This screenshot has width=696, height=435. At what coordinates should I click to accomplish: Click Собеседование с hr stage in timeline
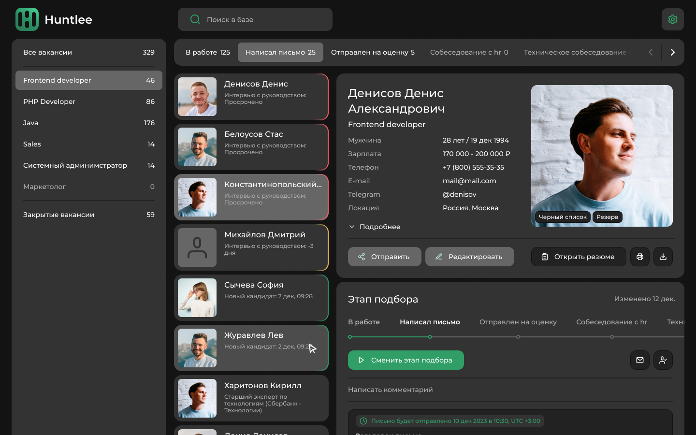click(611, 322)
